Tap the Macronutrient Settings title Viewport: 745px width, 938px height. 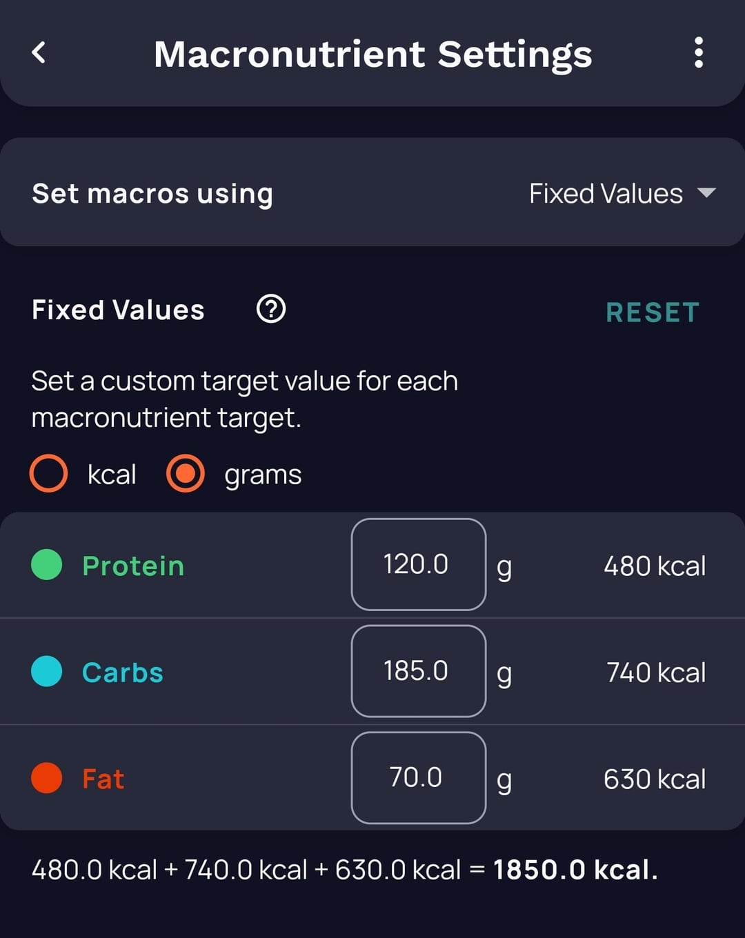click(372, 54)
